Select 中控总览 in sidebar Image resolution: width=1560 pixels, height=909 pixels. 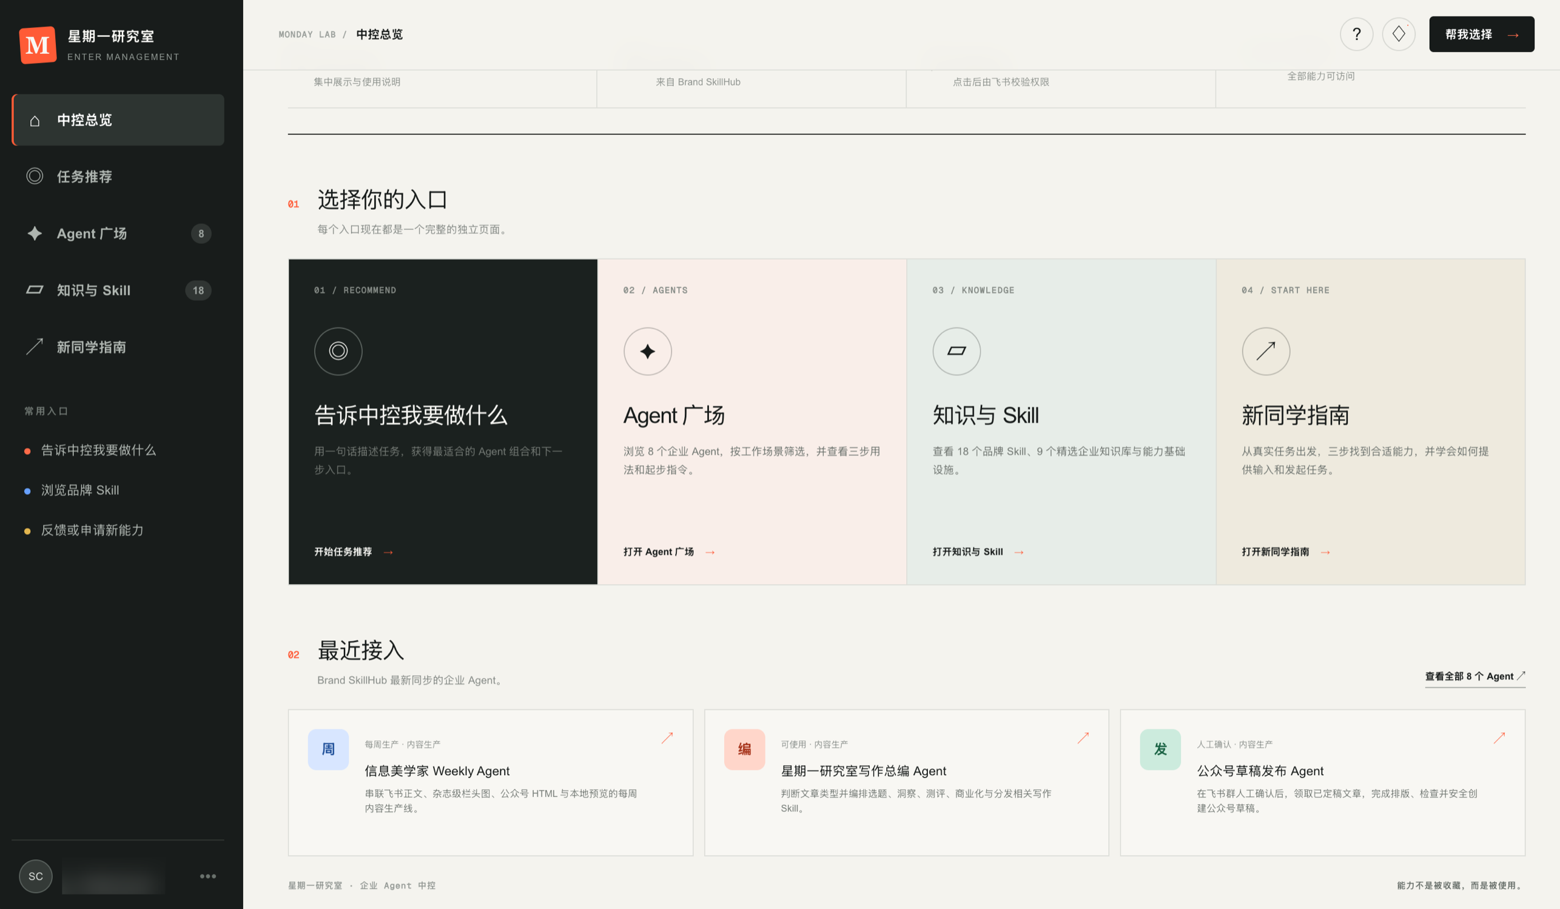[118, 120]
